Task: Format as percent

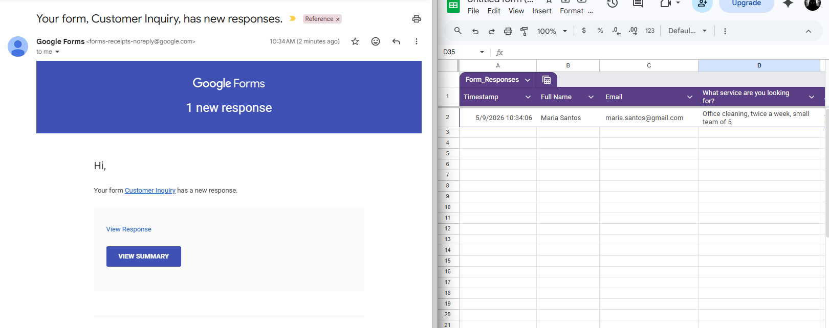Action: (600, 31)
